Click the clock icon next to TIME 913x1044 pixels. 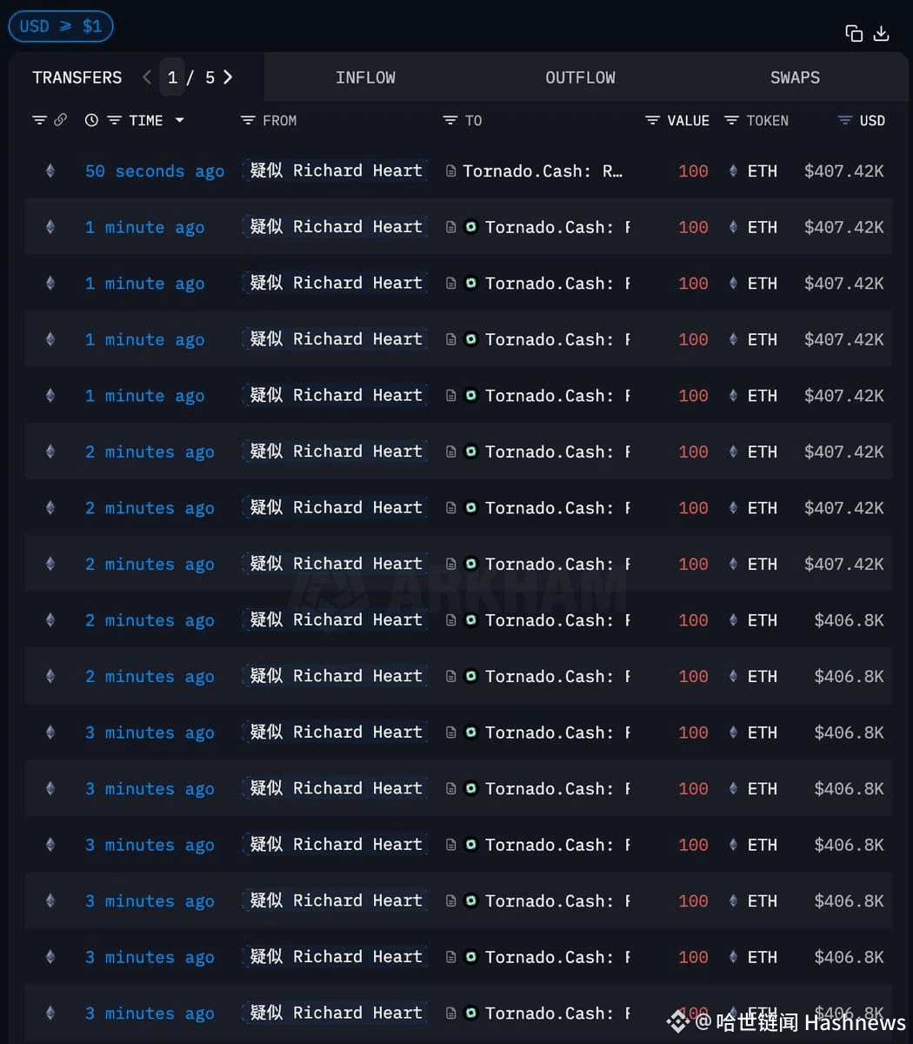[91, 120]
